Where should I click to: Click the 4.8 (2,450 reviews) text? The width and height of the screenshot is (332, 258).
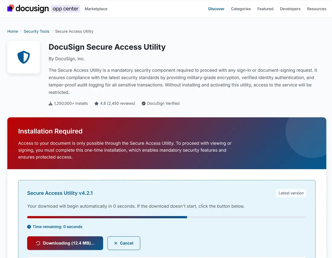coord(117,103)
